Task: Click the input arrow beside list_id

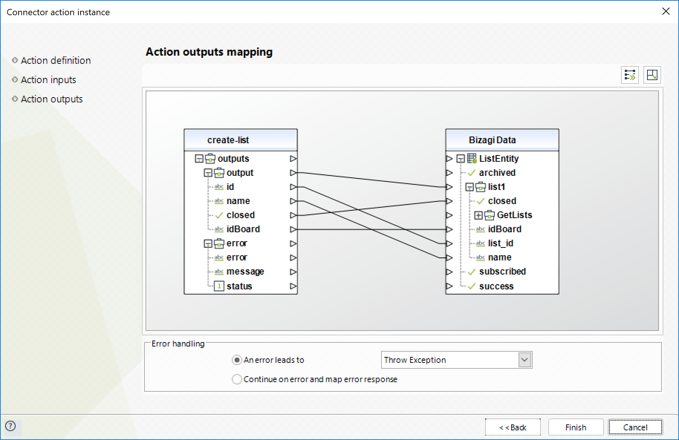Action: click(449, 243)
